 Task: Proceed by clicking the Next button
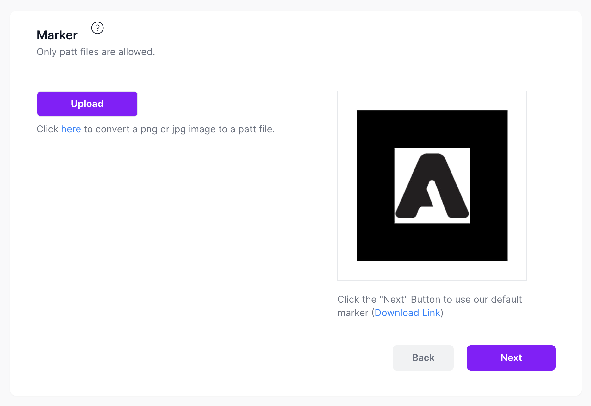tap(511, 358)
